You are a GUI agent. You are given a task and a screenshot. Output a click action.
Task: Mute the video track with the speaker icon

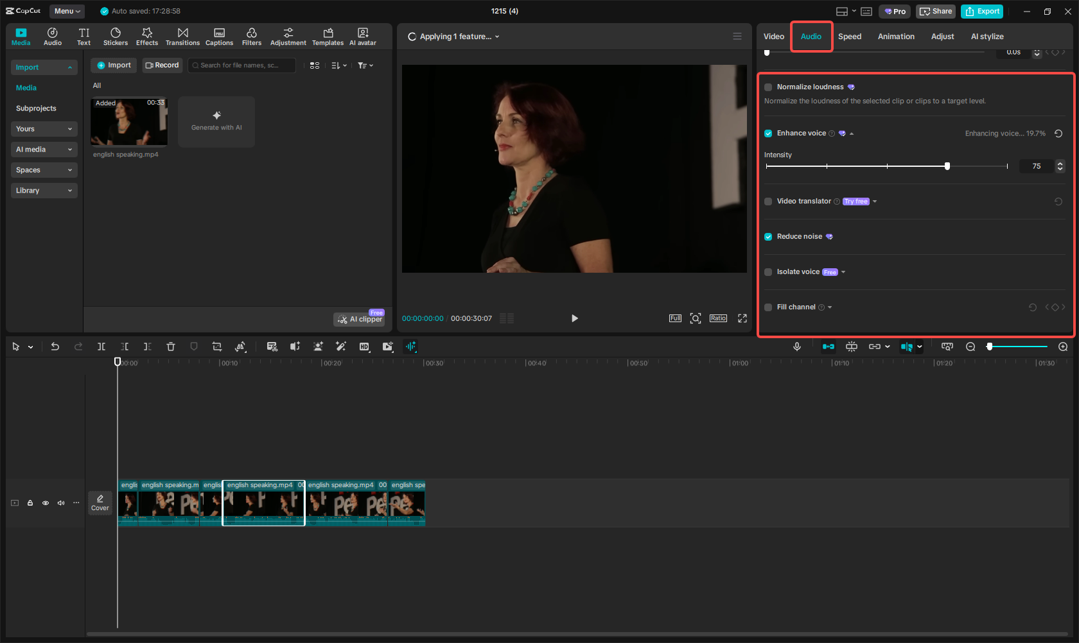point(61,503)
